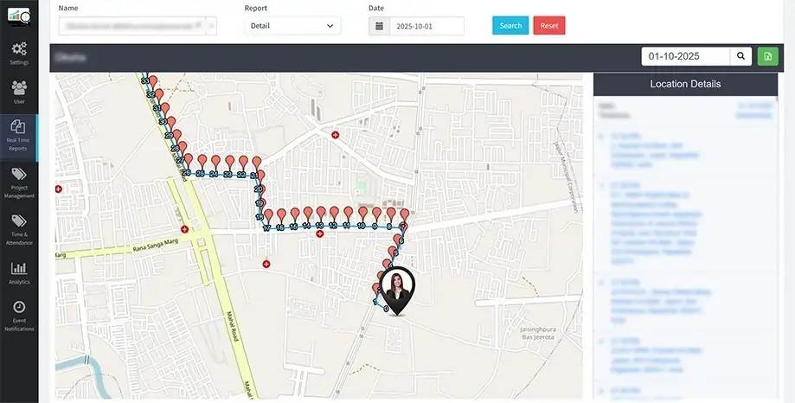Expand the Name selector dropdown arrow
Screen dimensions: 795x403
[x=211, y=25]
